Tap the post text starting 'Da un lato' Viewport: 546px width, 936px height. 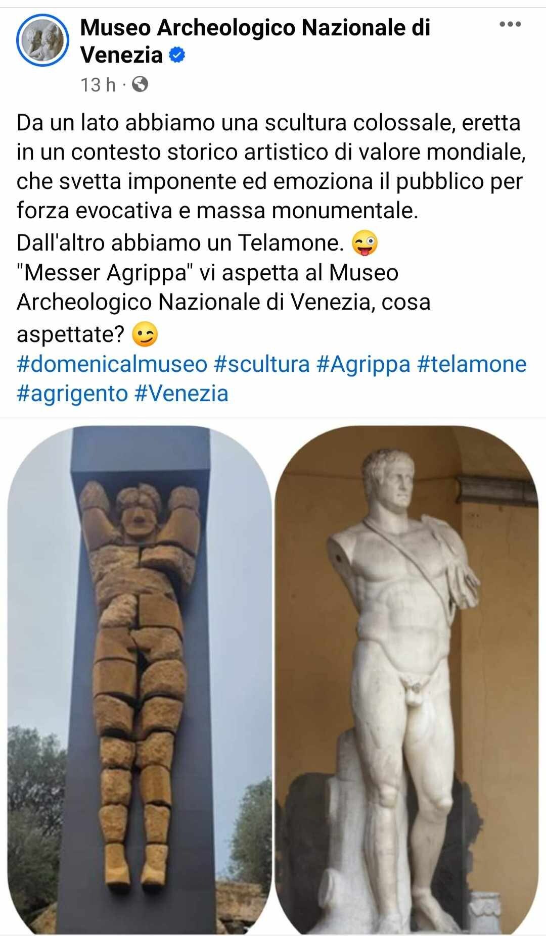(271, 167)
